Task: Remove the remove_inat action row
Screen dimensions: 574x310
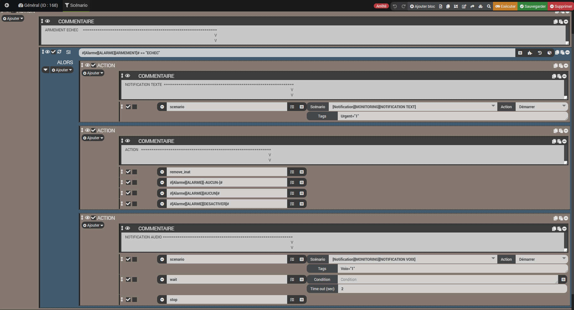Action: pos(162,172)
